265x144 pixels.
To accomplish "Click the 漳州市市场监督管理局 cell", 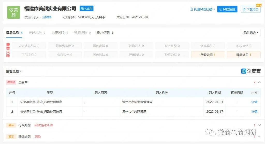I will tap(162, 102).
